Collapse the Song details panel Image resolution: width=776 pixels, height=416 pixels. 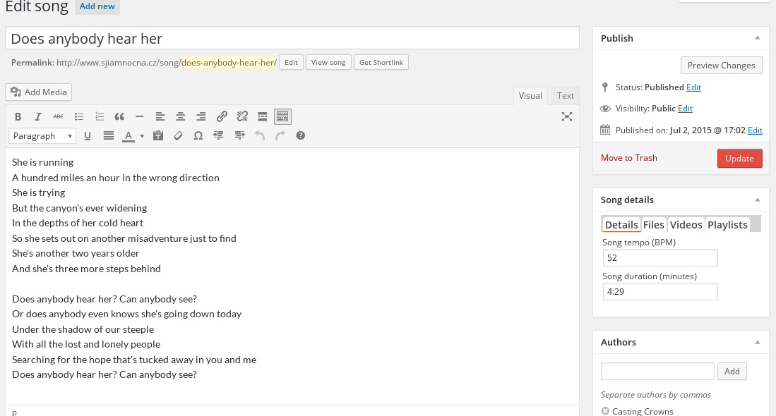click(x=757, y=200)
